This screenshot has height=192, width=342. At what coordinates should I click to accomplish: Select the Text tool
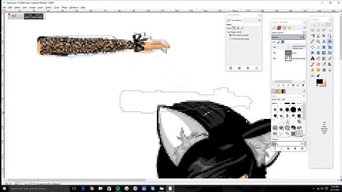pyautogui.click(x=313, y=58)
